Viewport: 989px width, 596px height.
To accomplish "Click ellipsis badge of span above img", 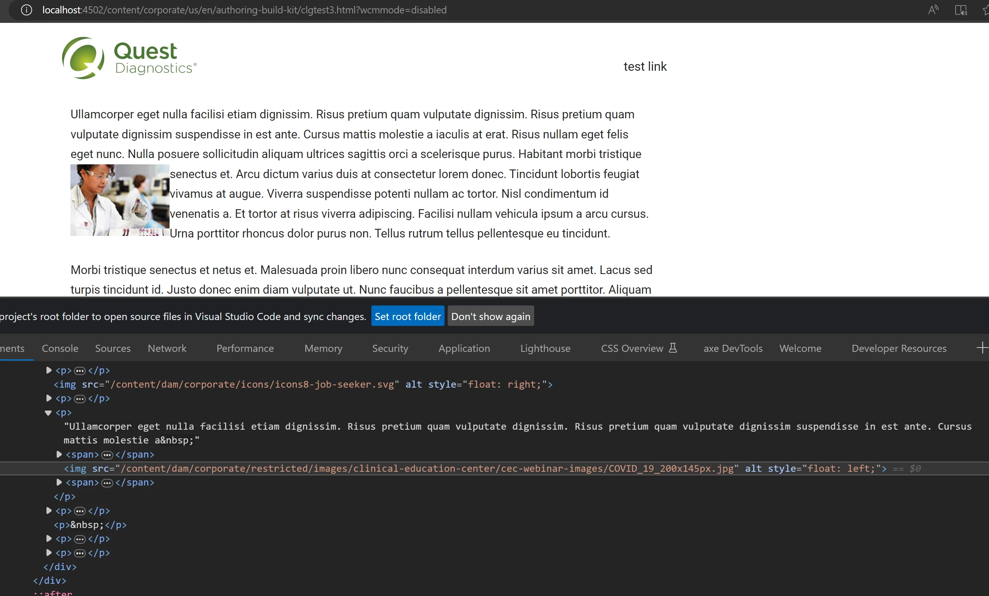I will coord(107,455).
